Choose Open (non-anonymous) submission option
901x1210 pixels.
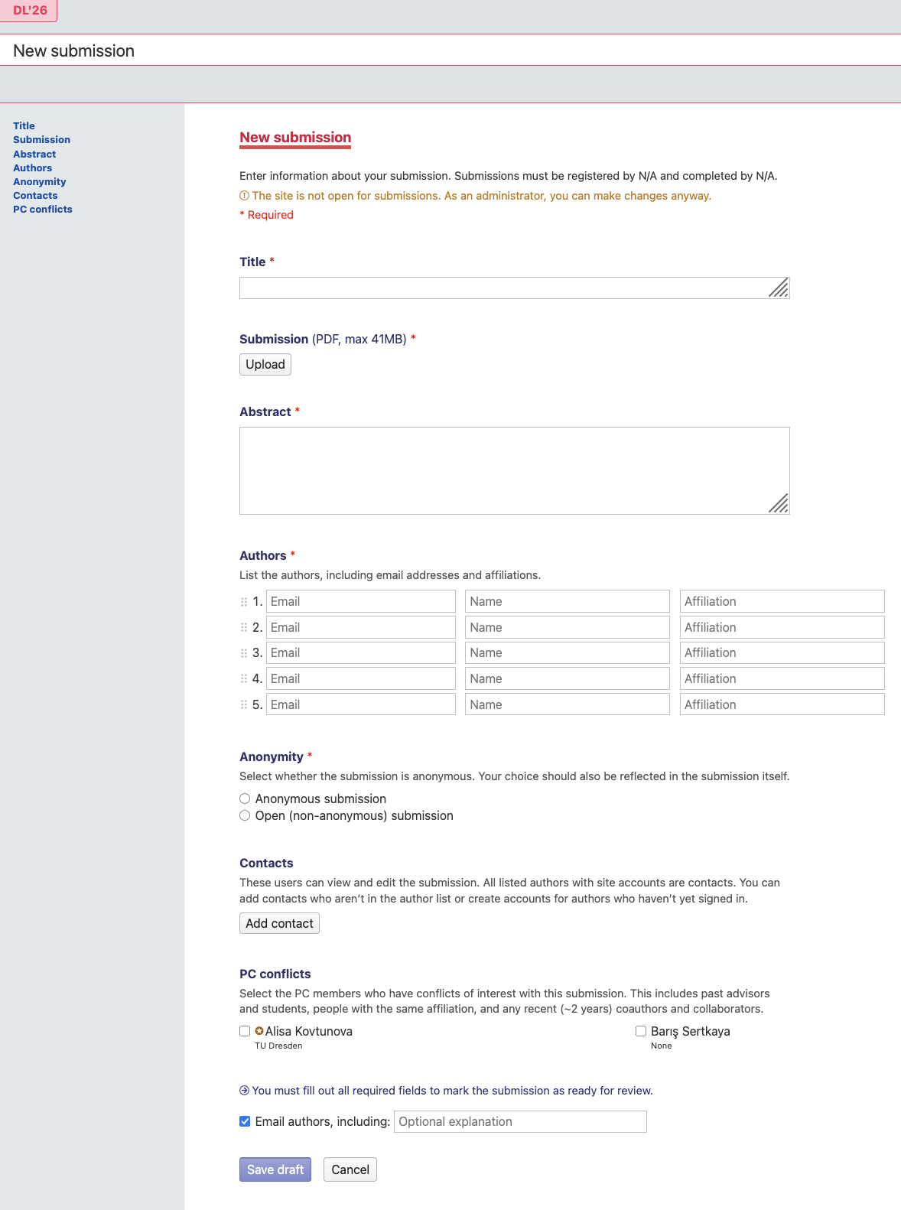tap(245, 815)
